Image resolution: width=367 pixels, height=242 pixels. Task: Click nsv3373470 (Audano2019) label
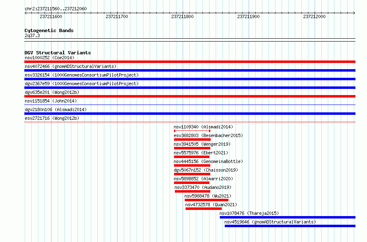click(x=203, y=187)
